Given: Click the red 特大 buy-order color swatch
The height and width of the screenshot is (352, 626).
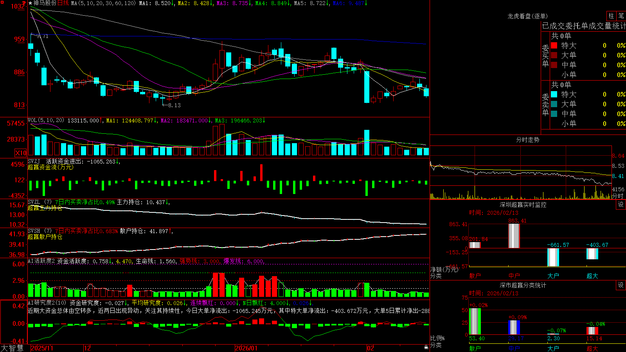Looking at the screenshot, I should tap(554, 45).
